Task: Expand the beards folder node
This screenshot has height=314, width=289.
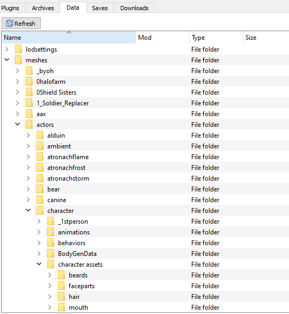Action: [x=50, y=275]
